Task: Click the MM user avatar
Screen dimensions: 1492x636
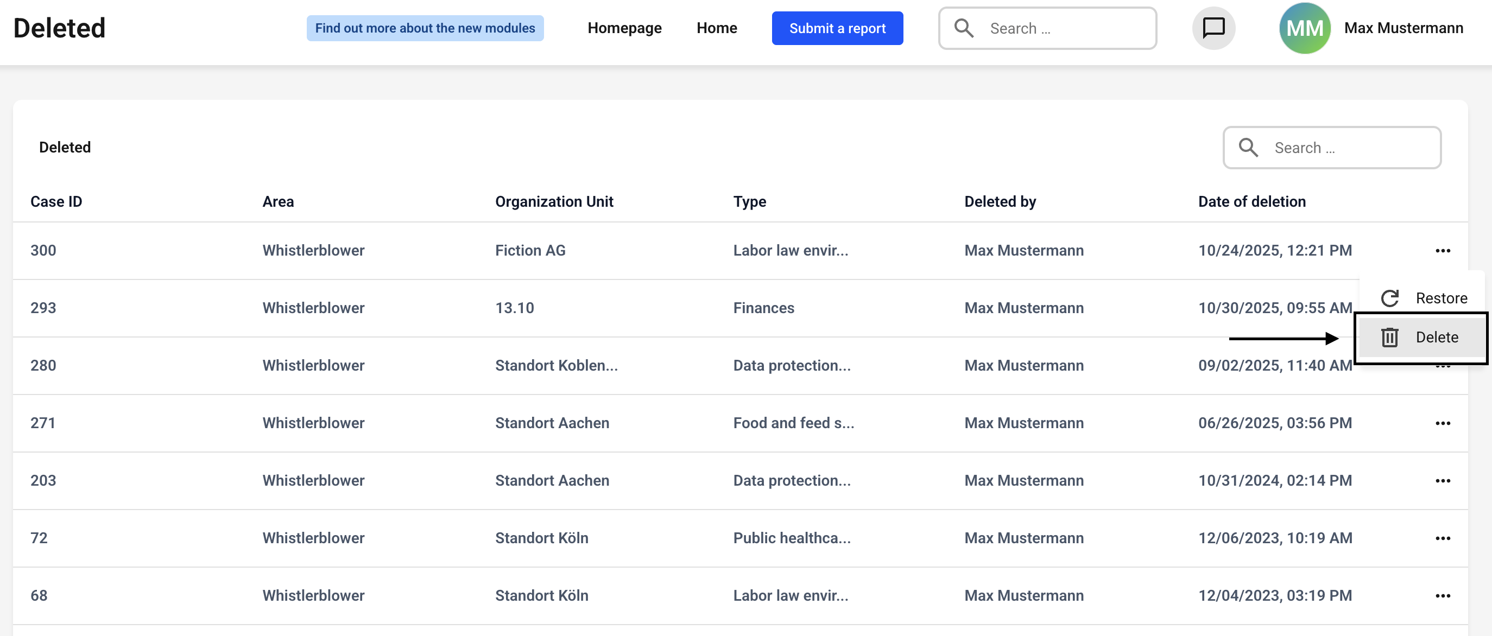Action: tap(1304, 28)
